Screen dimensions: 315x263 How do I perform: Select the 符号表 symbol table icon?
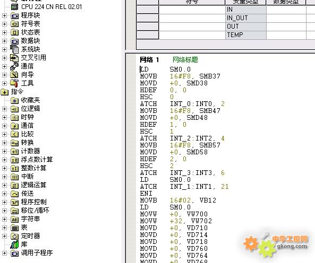coord(14,24)
